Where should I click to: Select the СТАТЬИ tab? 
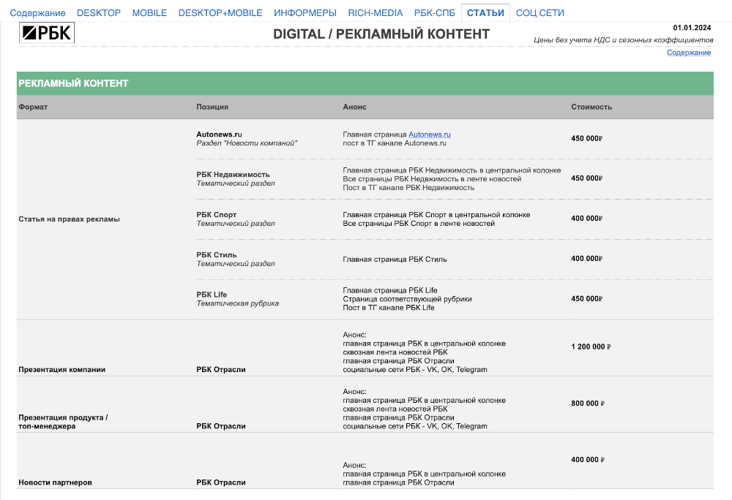[x=485, y=12]
